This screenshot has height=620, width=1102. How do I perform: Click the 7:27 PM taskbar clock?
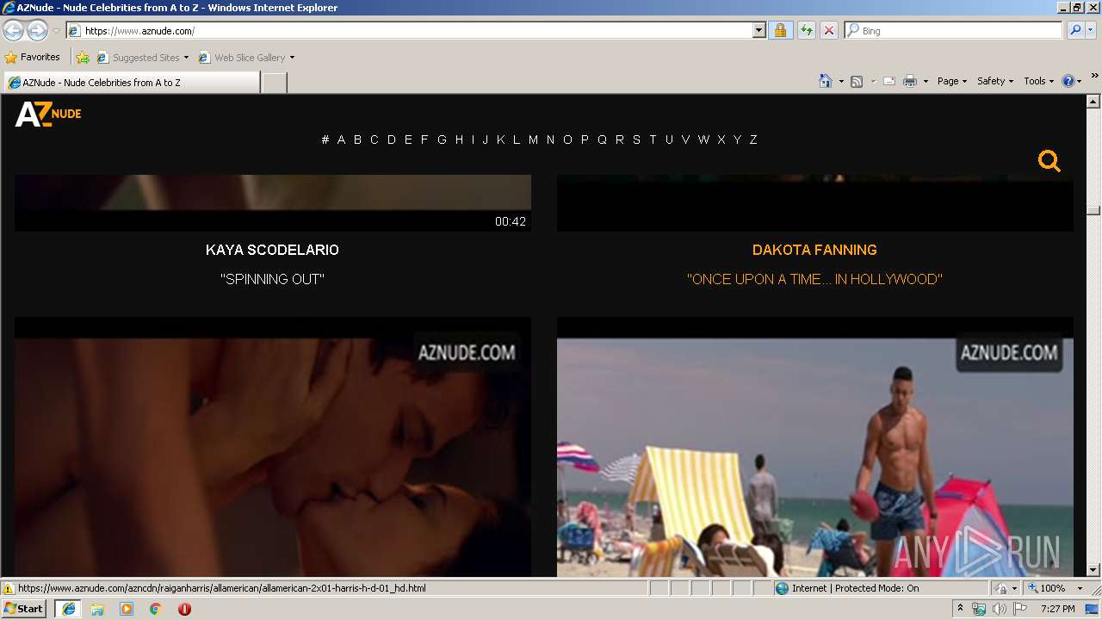pyautogui.click(x=1057, y=609)
